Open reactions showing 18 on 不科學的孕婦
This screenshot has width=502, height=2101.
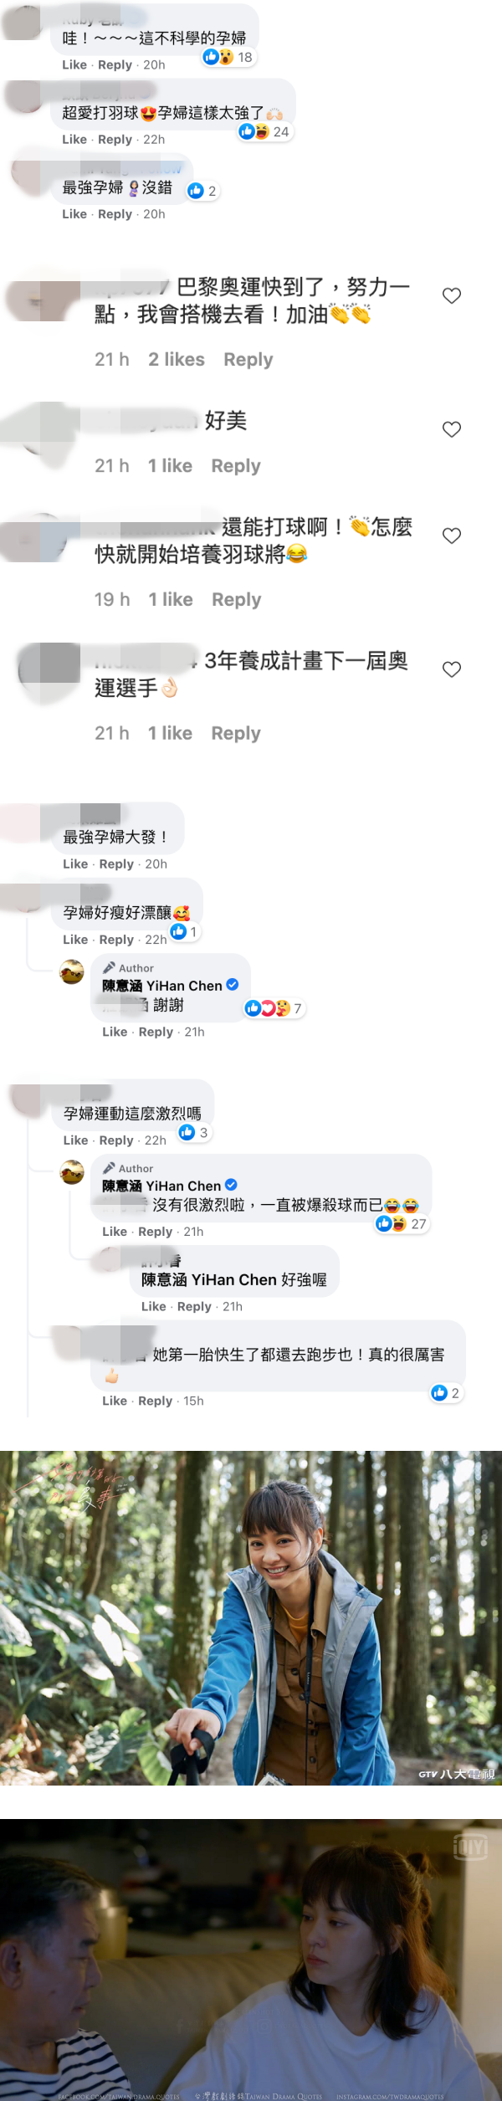point(228,57)
